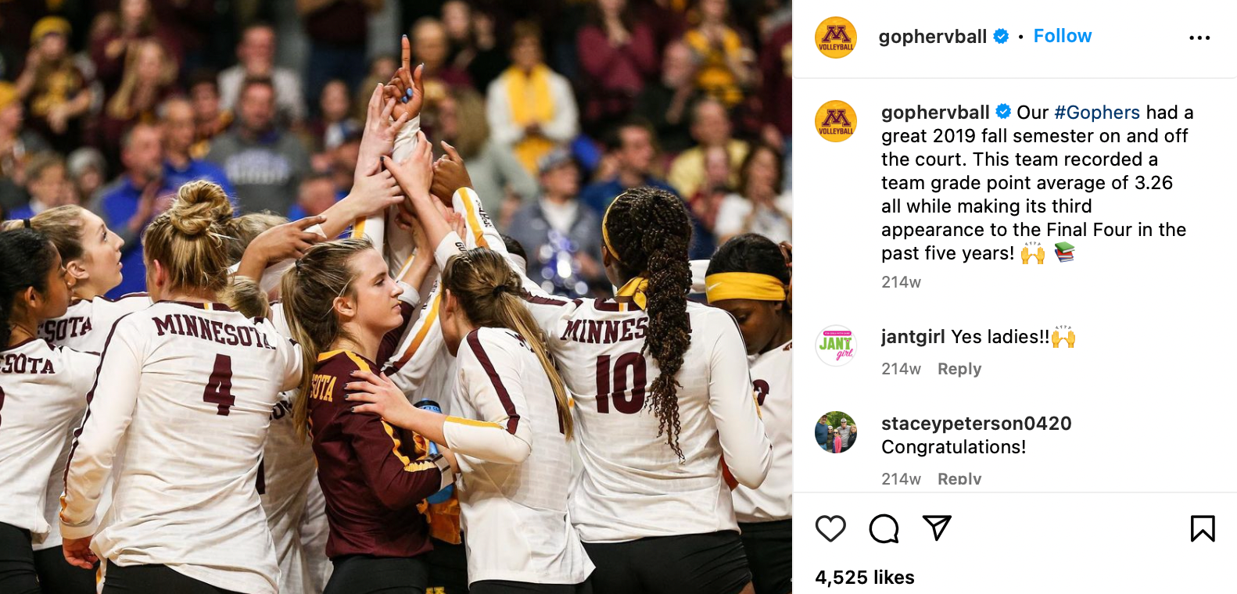View the 4,525 likes list
The height and width of the screenshot is (594, 1237).
point(865,578)
